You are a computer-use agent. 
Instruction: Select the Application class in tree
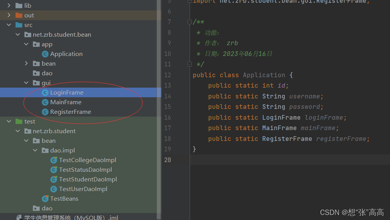click(x=66, y=54)
